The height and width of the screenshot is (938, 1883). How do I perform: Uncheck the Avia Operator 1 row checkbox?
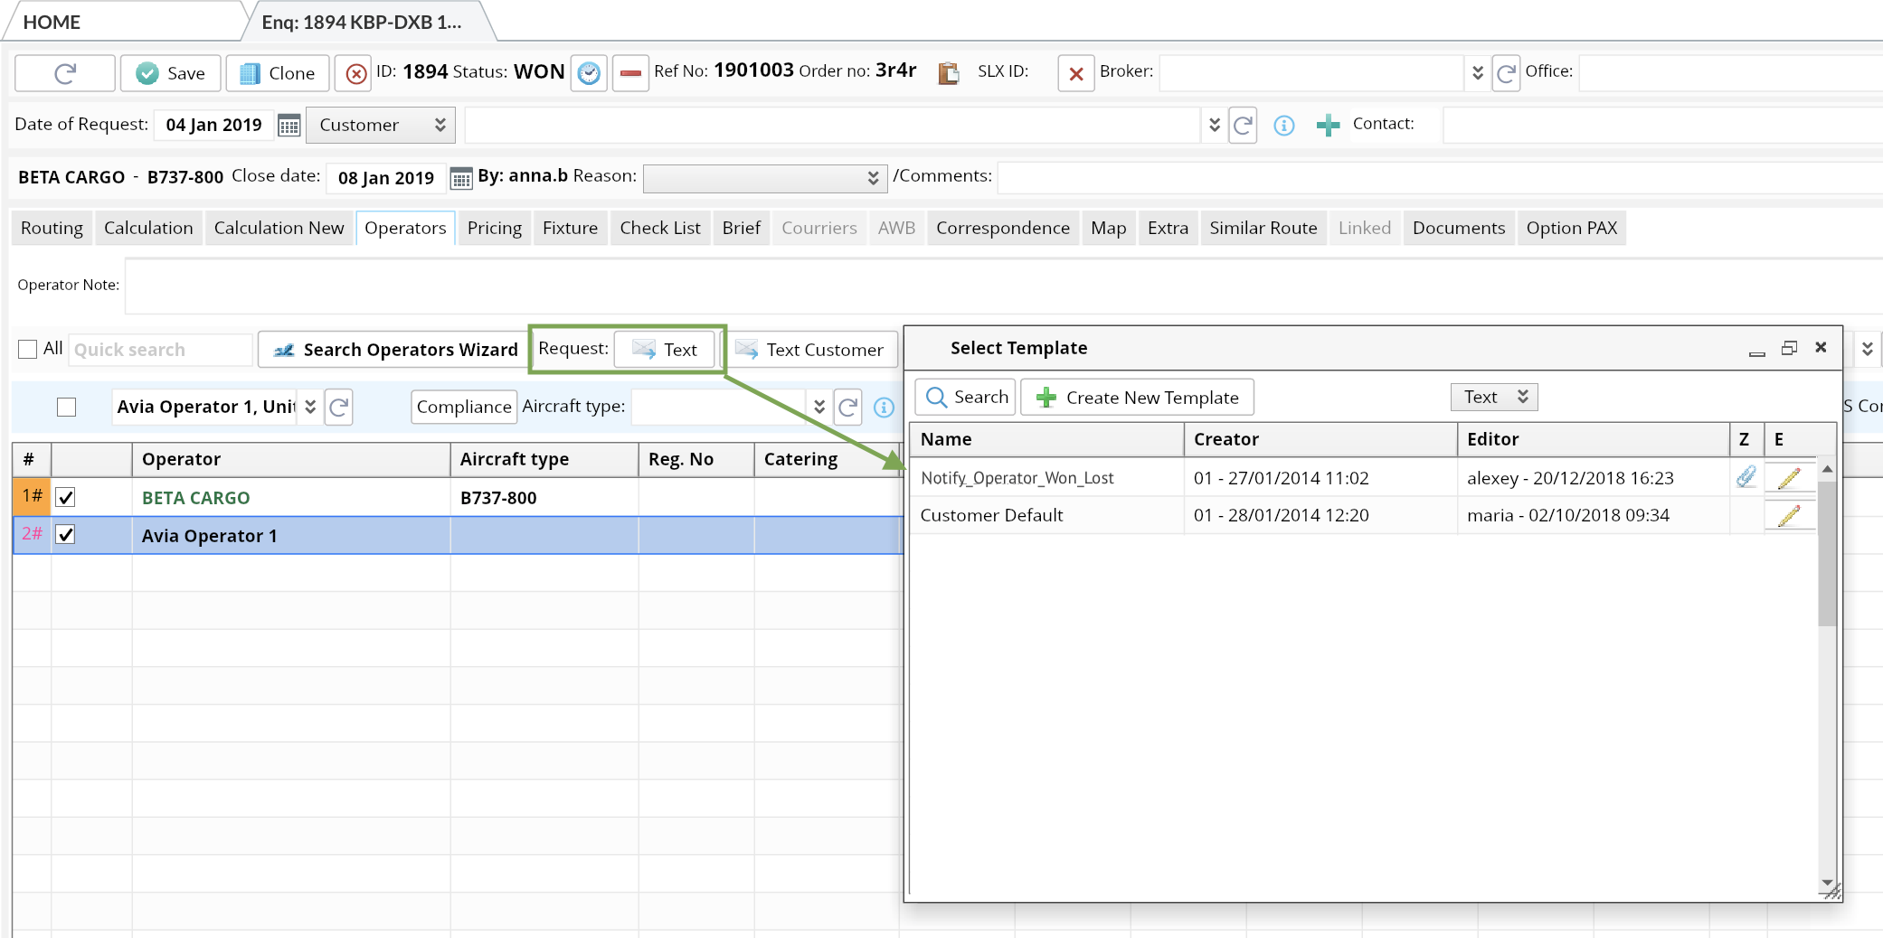coord(66,535)
